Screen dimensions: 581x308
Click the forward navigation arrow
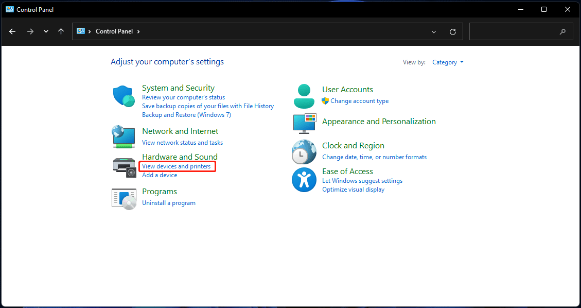pyautogui.click(x=30, y=31)
